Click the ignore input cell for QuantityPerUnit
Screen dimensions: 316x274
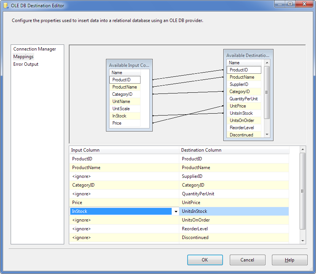[124, 194]
